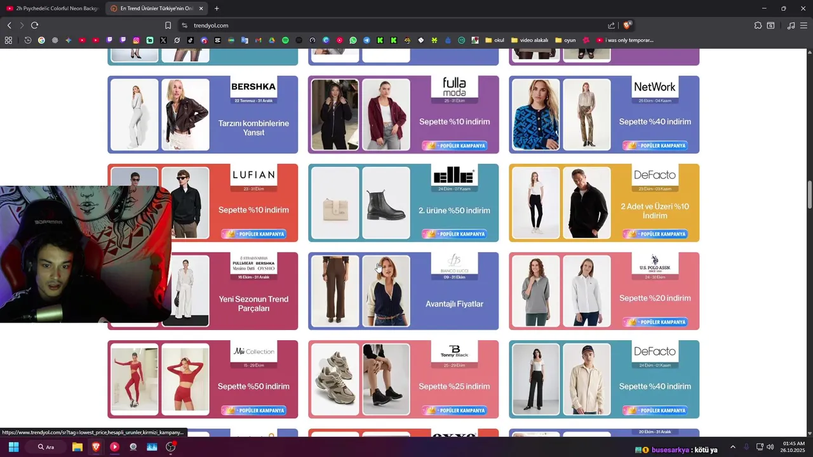Click the NetWork blue patterned cardigan thumbnail
Image resolution: width=813 pixels, height=457 pixels.
click(x=535, y=114)
